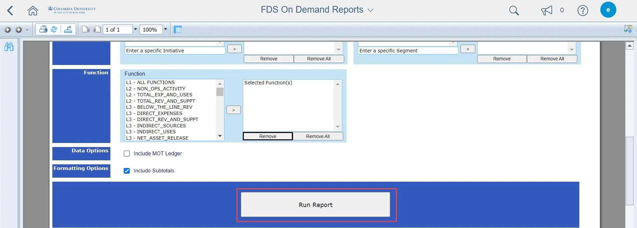The height and width of the screenshot is (228, 637).
Task: Click the Columbia University logo
Action: click(x=72, y=10)
